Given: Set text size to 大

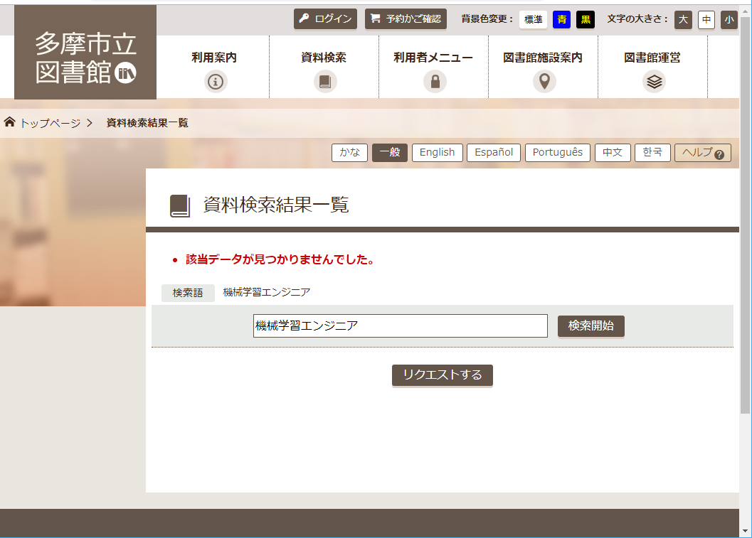Looking at the screenshot, I should point(683,21).
